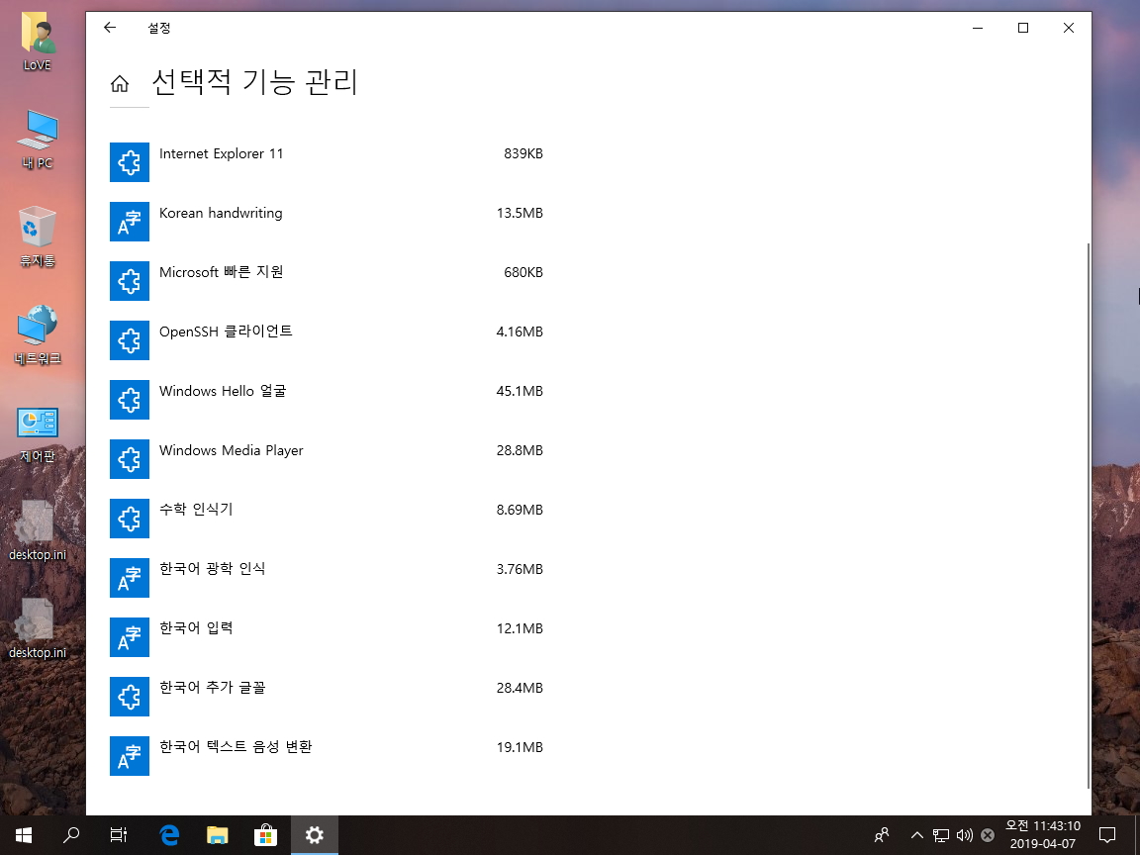The width and height of the screenshot is (1140, 855).
Task: Click the 839KB size value
Action: 523,153
